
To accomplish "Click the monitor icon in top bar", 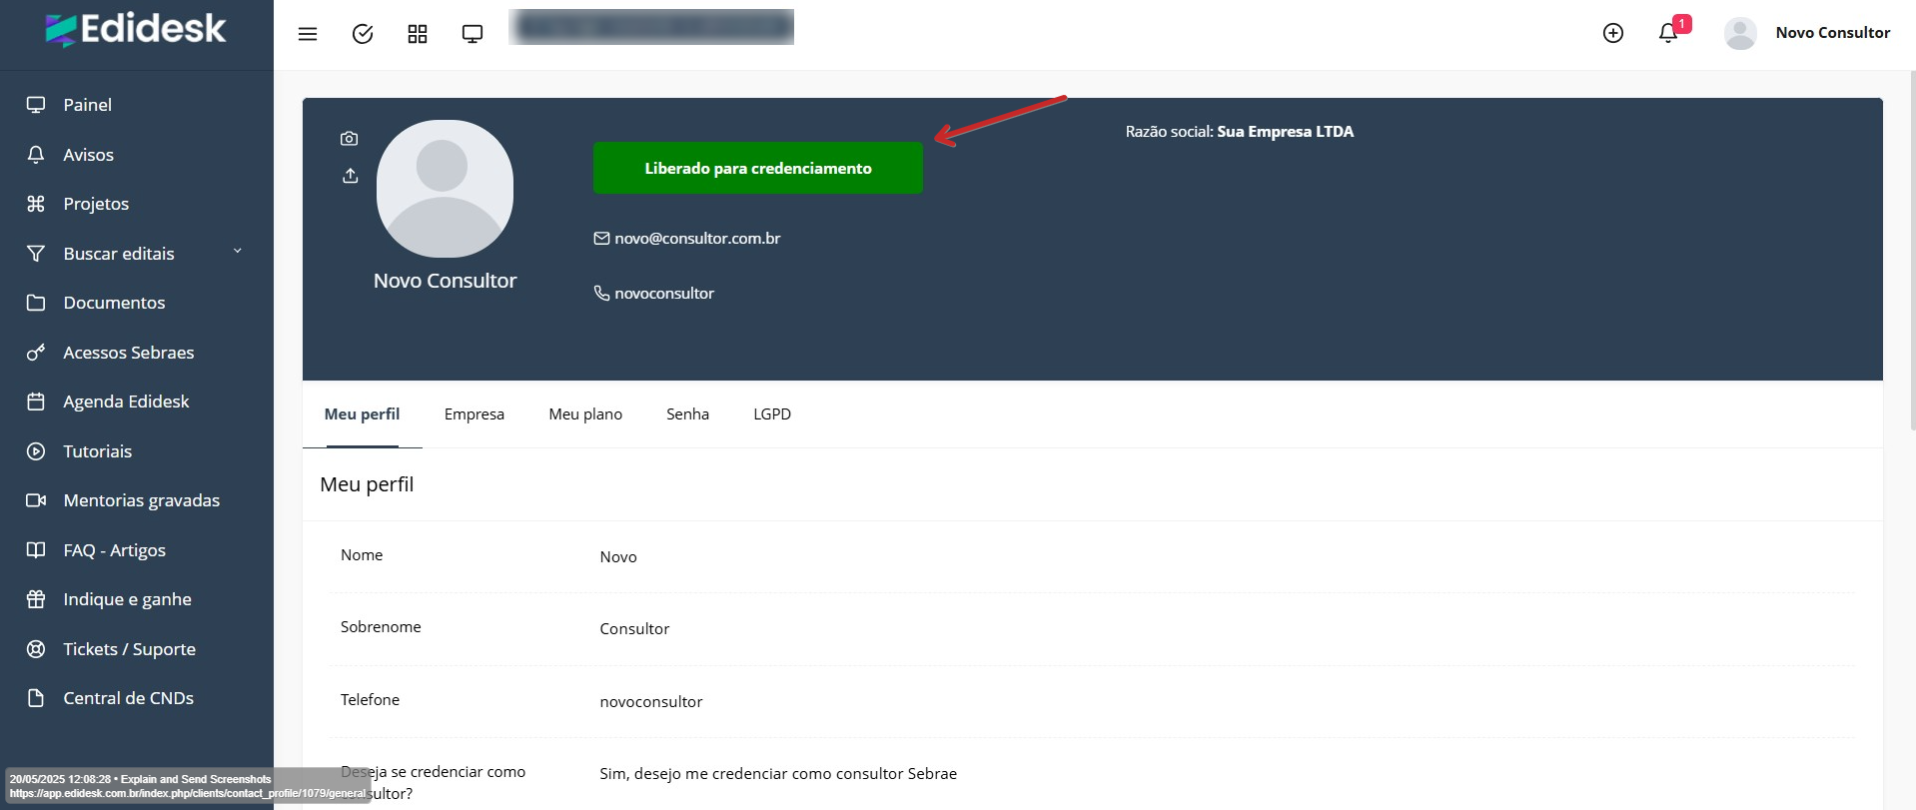I will click(x=473, y=34).
